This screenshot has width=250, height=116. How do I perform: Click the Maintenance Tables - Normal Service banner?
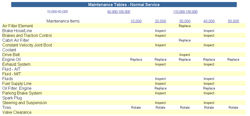(x=124, y=5)
